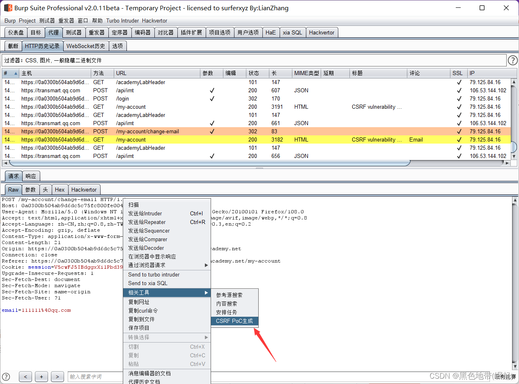
Task: Choose 保存项目 in context menu
Action: tap(167, 328)
